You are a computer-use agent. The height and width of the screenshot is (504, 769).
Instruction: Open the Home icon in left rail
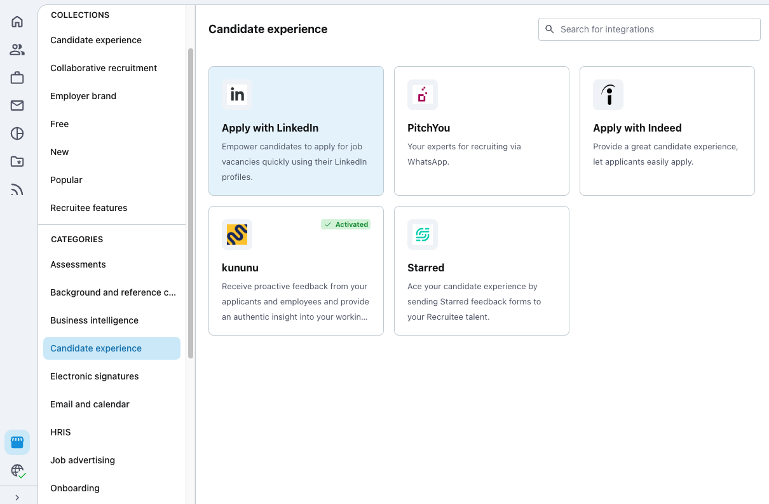point(17,22)
